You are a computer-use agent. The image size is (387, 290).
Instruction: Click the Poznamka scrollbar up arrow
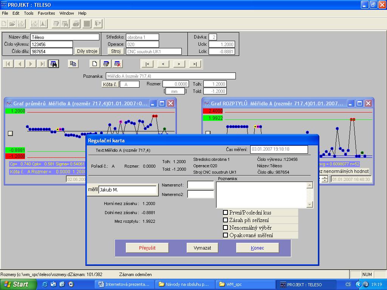pyautogui.click(x=310, y=185)
